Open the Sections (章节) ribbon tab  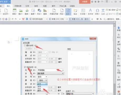pos(53,6)
